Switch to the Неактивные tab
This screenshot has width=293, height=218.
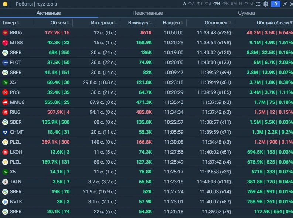point(147,13)
